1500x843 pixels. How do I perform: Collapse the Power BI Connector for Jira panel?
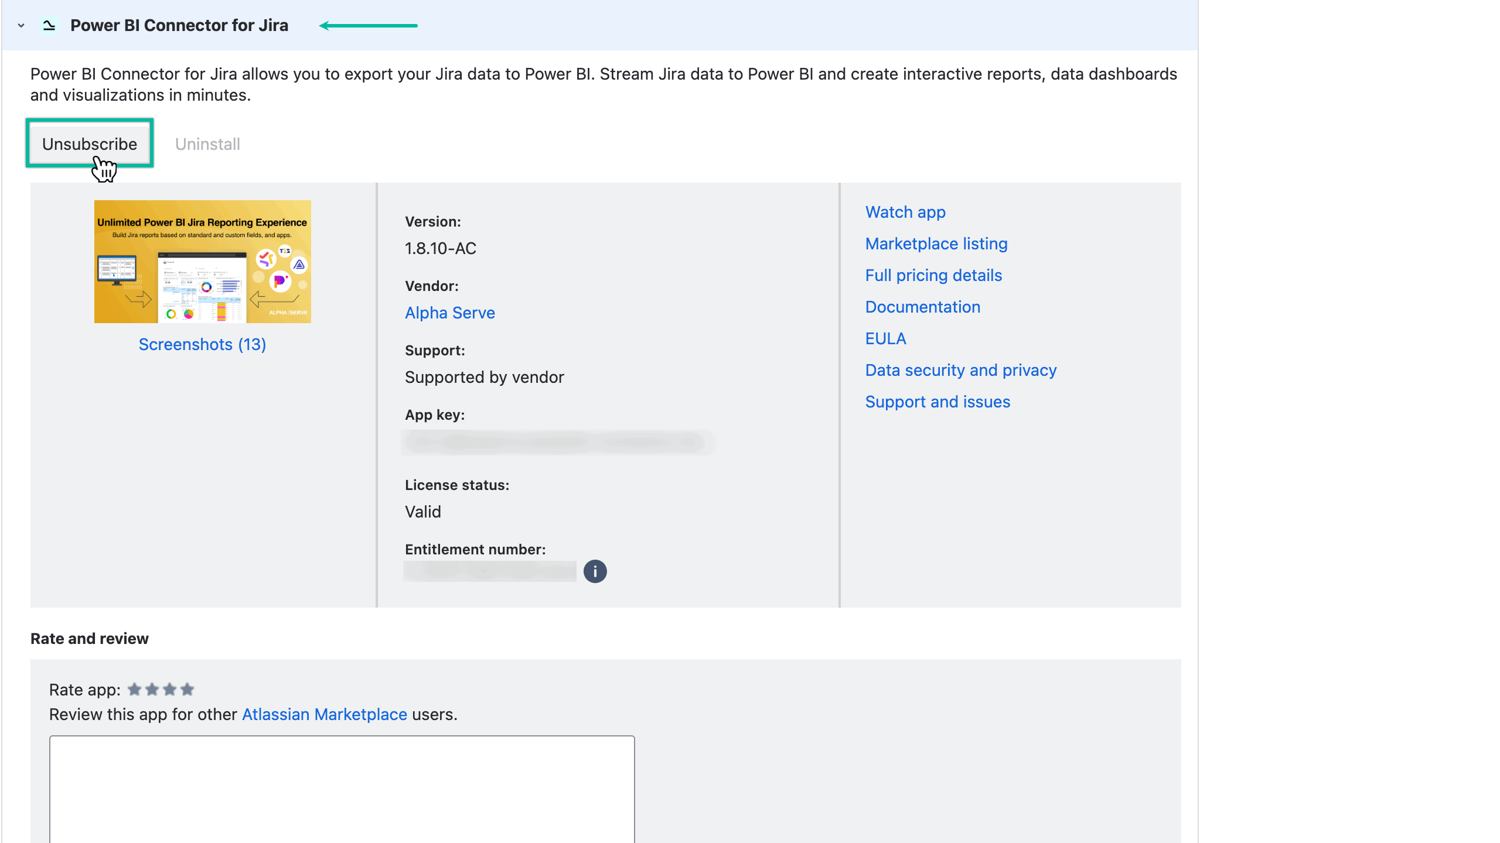(x=20, y=25)
